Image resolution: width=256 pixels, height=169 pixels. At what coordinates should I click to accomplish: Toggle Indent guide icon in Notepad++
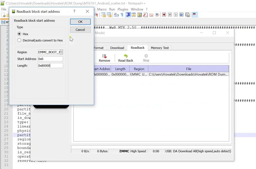pos(128,15)
